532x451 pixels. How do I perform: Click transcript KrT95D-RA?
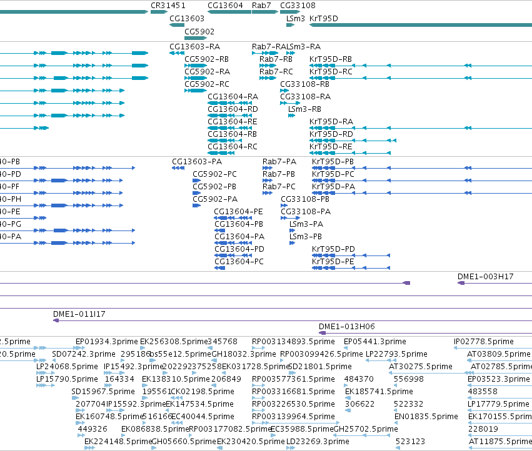coord(331,122)
